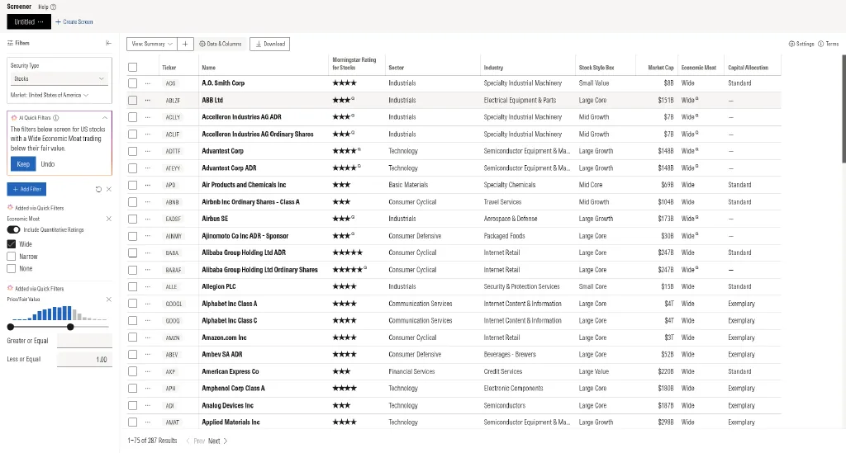846x453 pixels.
Task: Open row options for Alphabet Inc Class A
Action: (x=147, y=304)
